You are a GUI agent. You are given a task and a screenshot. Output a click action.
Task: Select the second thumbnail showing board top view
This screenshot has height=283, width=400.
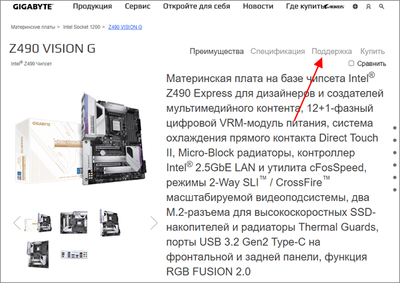(x=74, y=222)
